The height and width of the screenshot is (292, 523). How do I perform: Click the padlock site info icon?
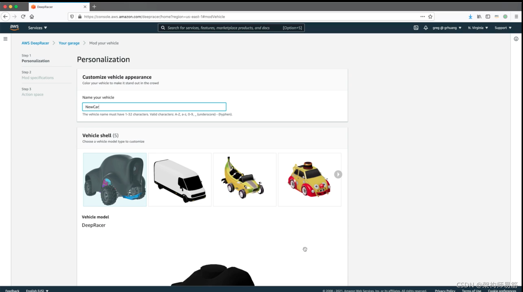(79, 16)
